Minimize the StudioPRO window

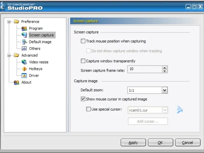[188, 7]
